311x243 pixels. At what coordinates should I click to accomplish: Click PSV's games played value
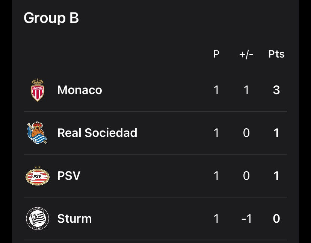click(216, 176)
